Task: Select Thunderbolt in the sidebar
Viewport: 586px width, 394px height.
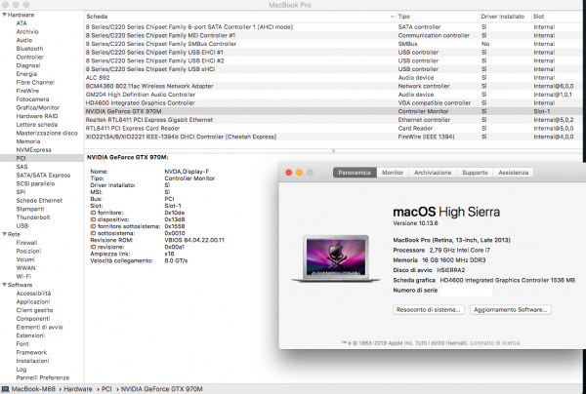Action: (33, 217)
